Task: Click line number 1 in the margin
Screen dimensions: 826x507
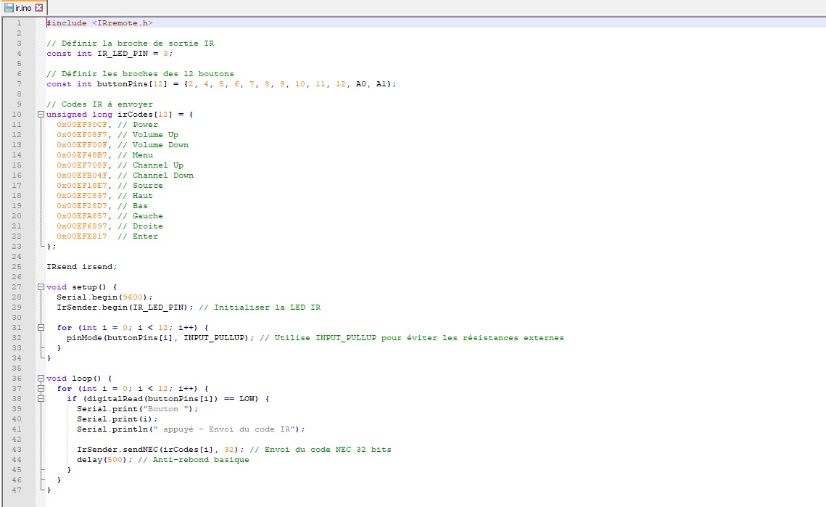Action: pyautogui.click(x=20, y=23)
